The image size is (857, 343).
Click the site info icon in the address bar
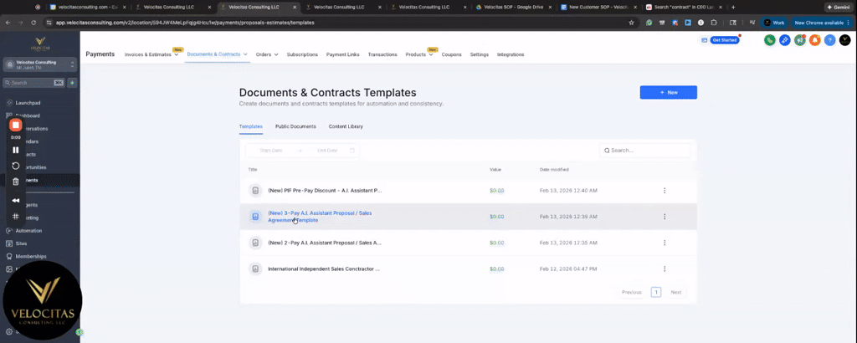(49, 23)
